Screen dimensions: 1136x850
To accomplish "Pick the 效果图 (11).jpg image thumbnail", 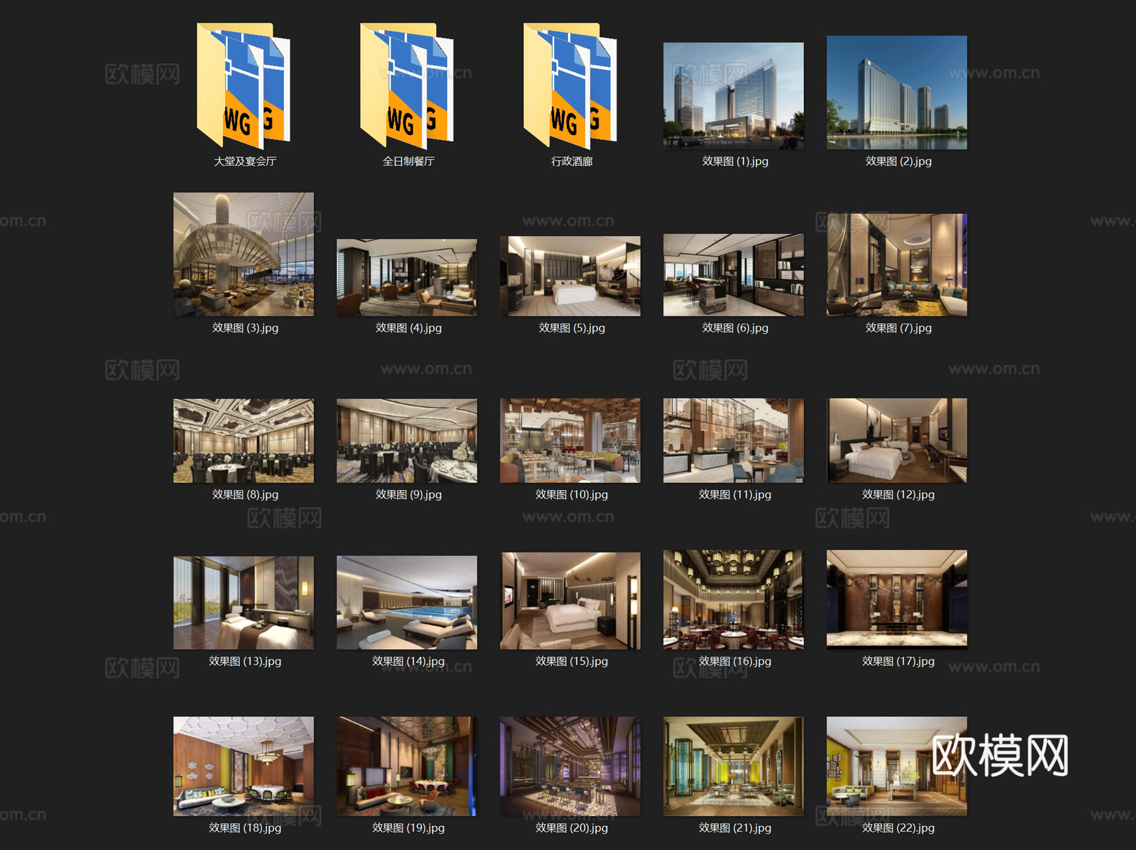I will pos(733,440).
